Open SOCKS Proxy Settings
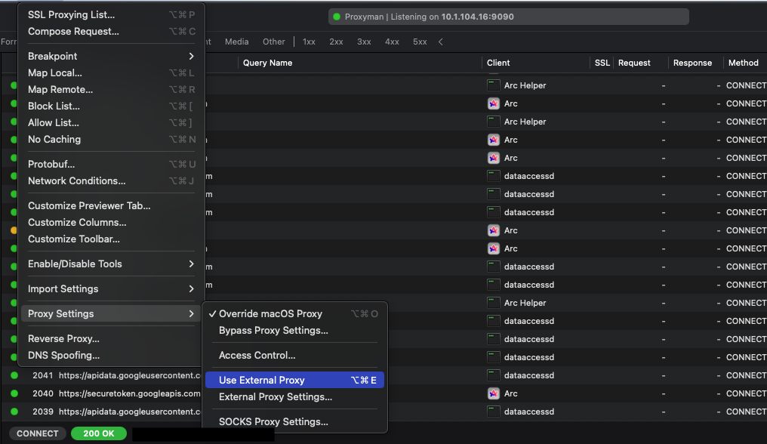 [294, 422]
